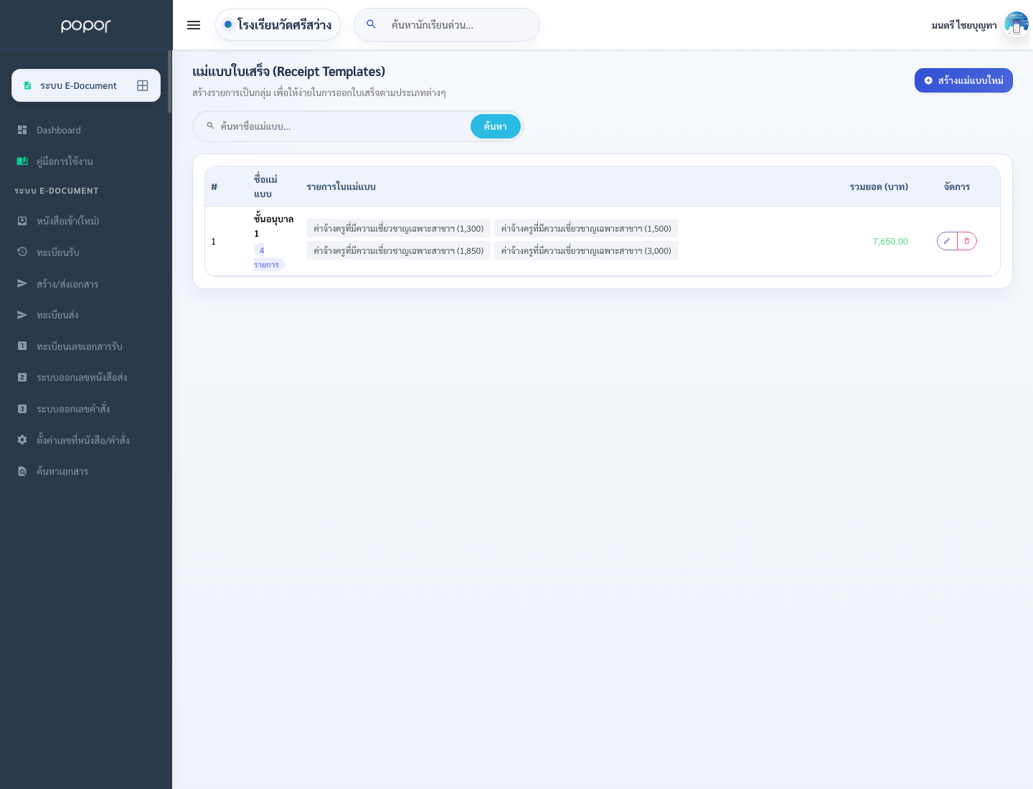Click the ทะเบียนเลขเอกสารรับ number-one icon

22,346
